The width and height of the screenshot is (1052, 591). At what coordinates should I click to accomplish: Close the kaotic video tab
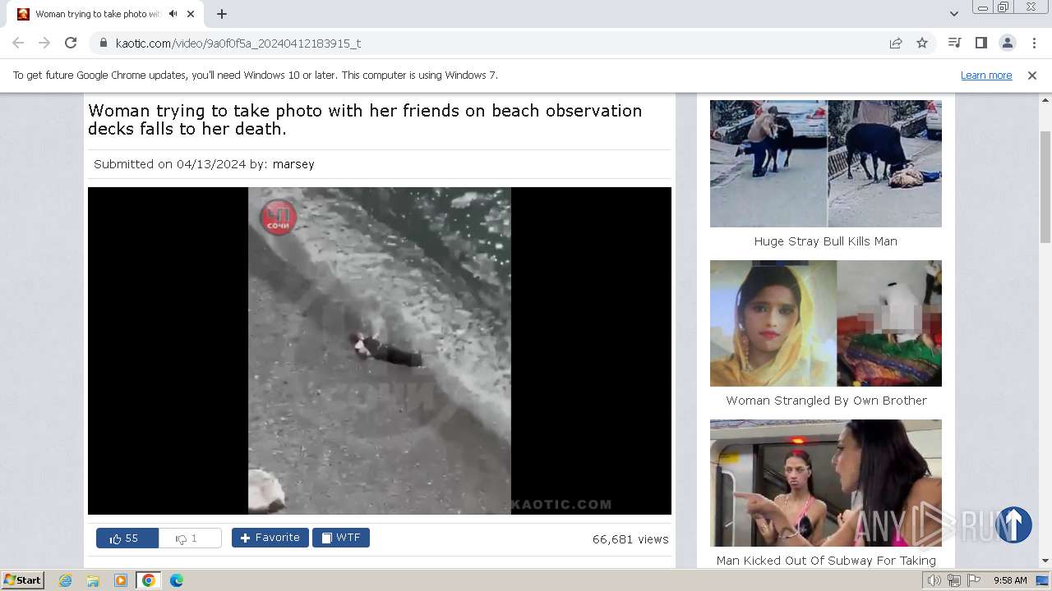click(x=191, y=14)
